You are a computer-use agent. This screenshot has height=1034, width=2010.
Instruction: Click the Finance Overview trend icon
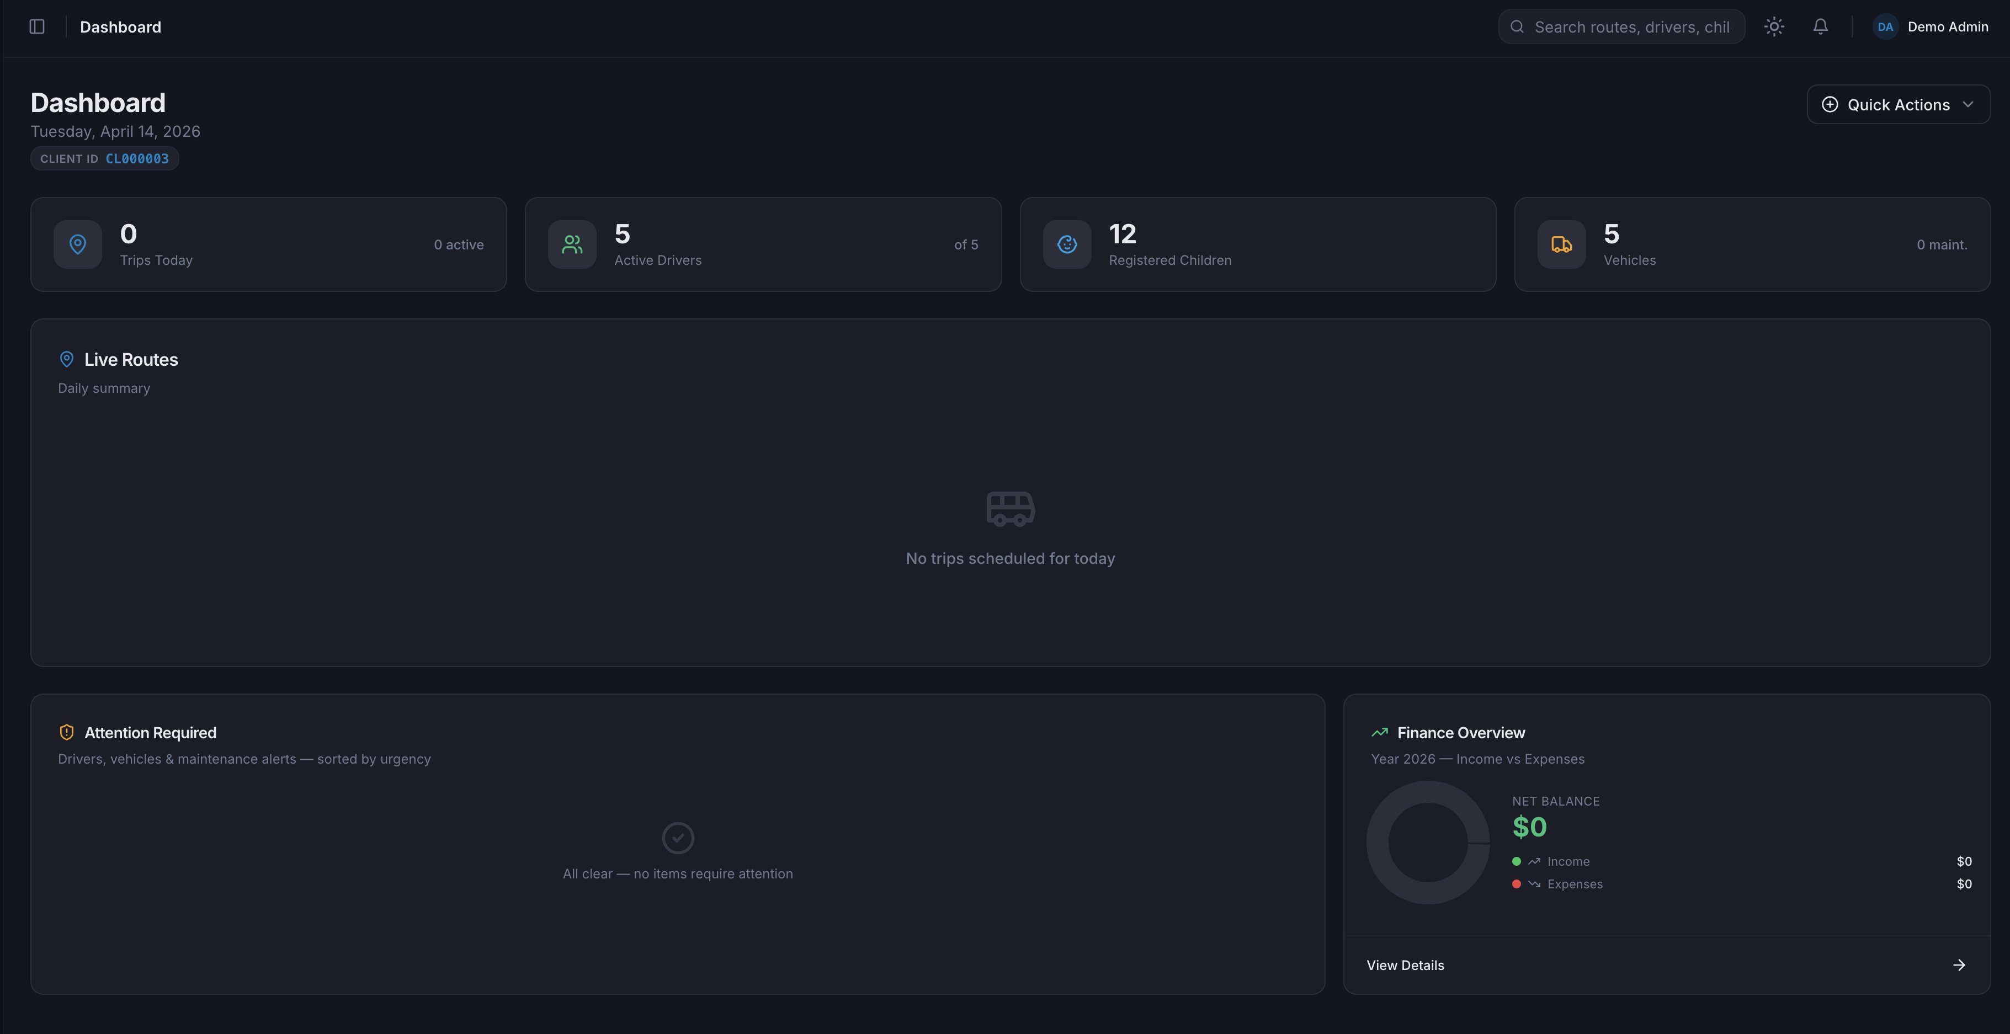[1379, 732]
